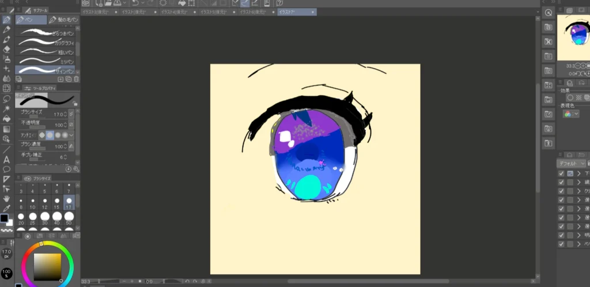Open the デフォルト blending mode dropdown
This screenshot has height=287, width=590.
click(571, 164)
